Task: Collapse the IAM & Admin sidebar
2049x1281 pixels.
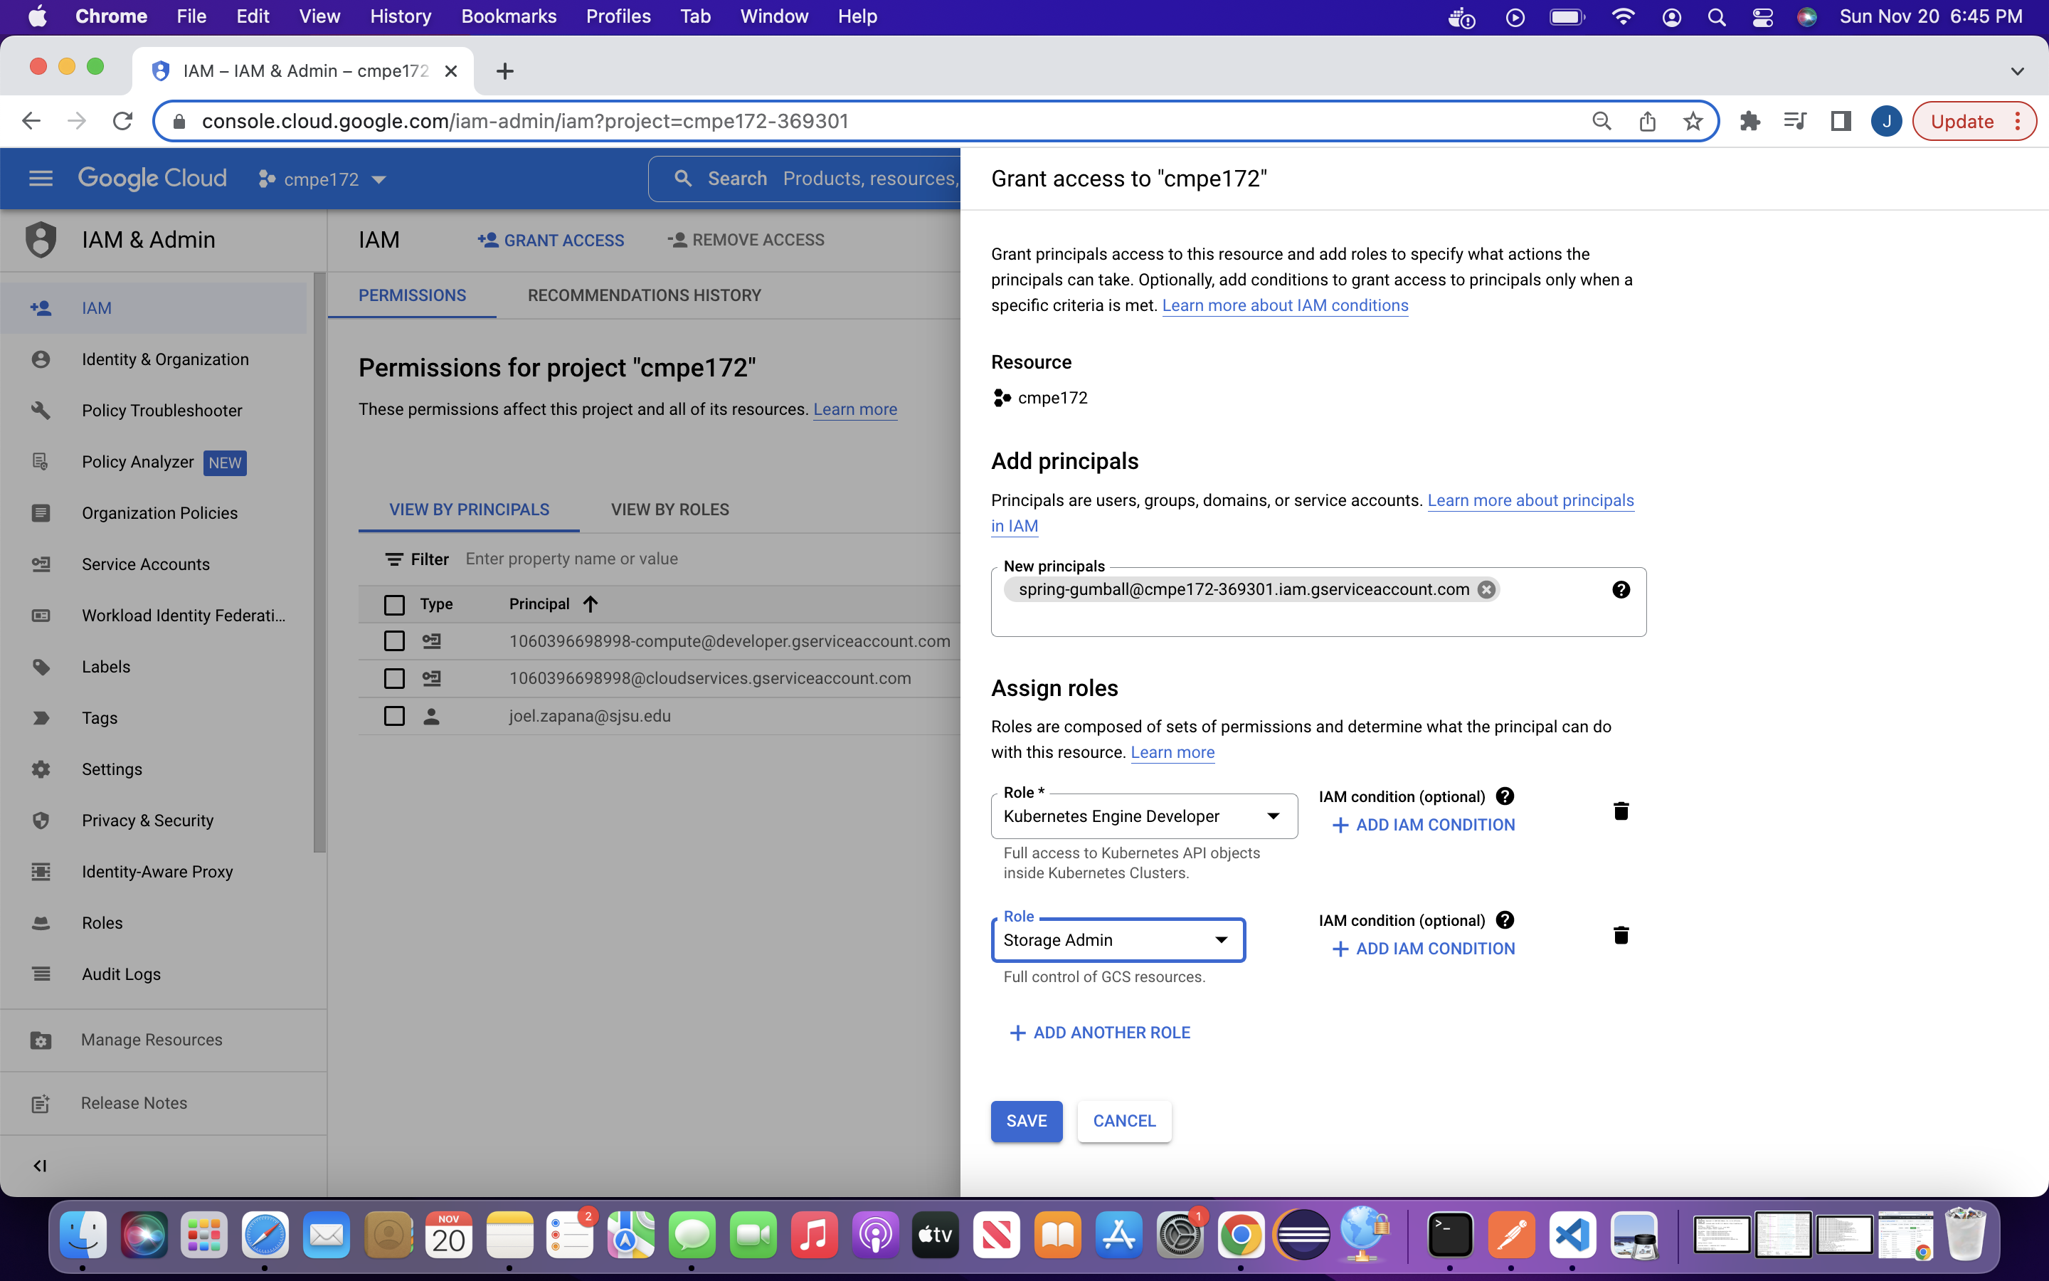Action: [40, 1166]
